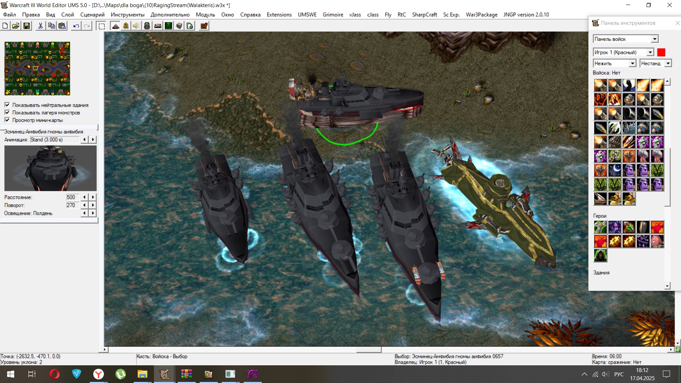Viewport: 681px width, 383px height.
Task: Click next animation arrow beside Stand field
Action: tap(93, 140)
